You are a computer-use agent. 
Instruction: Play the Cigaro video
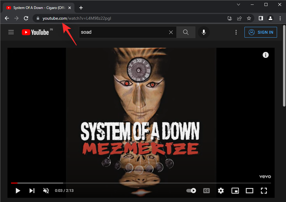point(18,191)
